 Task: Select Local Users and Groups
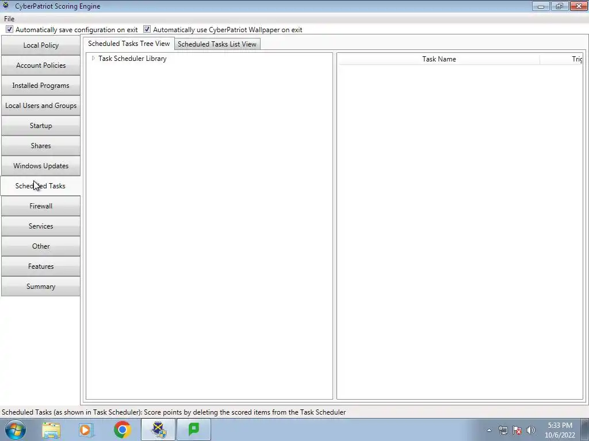pos(41,106)
